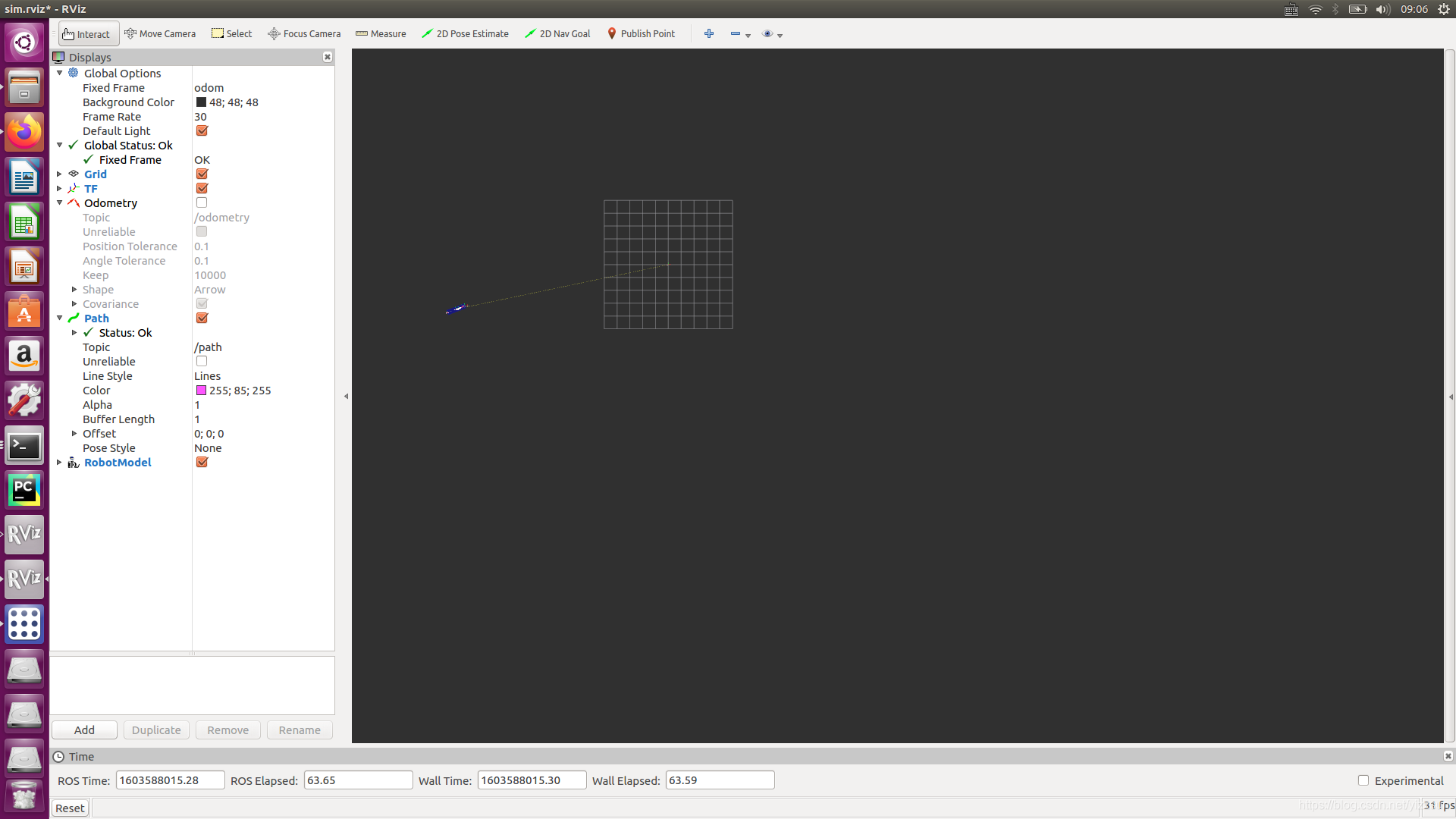Viewport: 1456px width, 819px height.
Task: Click the blue plus add-tool icon
Action: coord(709,34)
